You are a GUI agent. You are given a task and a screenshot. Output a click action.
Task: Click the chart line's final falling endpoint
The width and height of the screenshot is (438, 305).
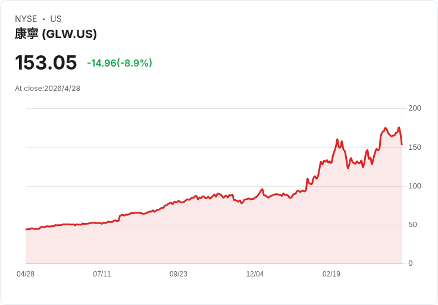[402, 144]
